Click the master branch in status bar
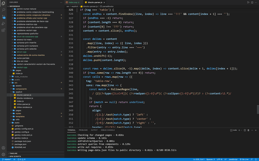This screenshot has height=161, width=259. pyautogui.click(x=6, y=159)
